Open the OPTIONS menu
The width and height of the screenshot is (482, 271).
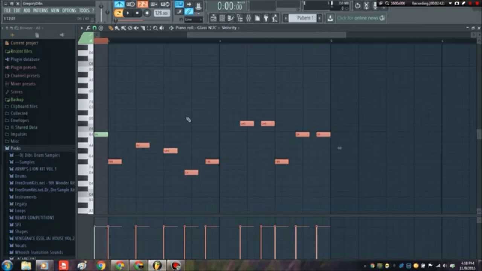tap(69, 11)
